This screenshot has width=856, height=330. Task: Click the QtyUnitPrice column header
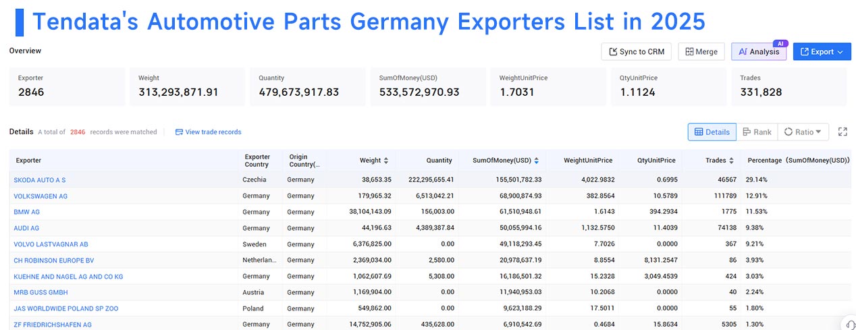(x=656, y=161)
